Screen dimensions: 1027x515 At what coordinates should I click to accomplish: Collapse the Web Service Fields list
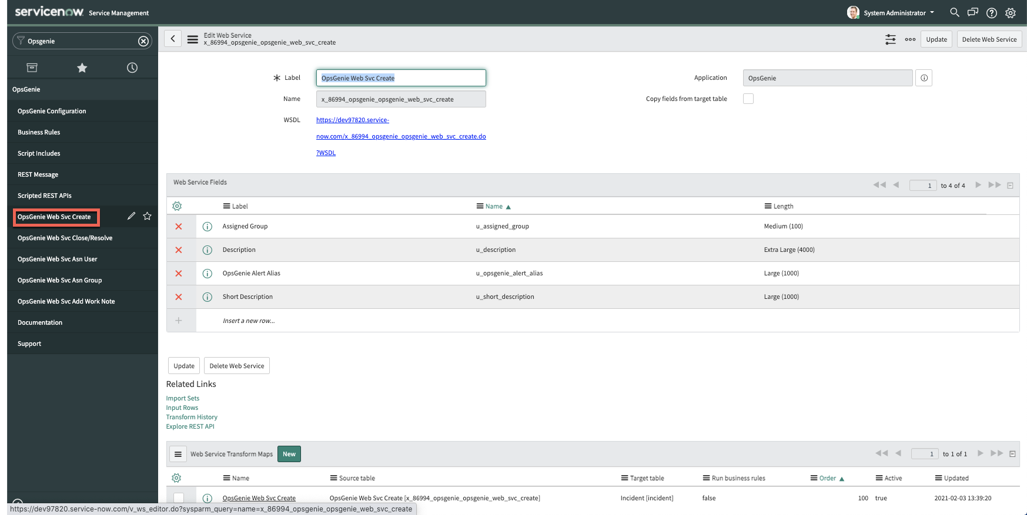(x=1011, y=186)
